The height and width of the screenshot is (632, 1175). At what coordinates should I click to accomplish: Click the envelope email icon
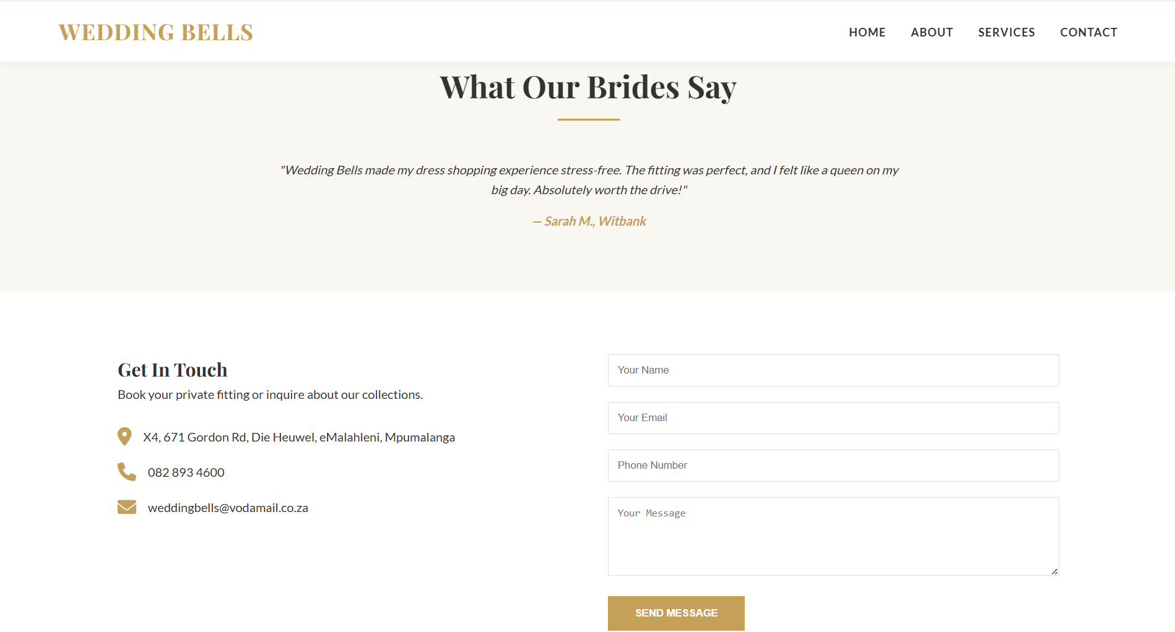coord(127,507)
